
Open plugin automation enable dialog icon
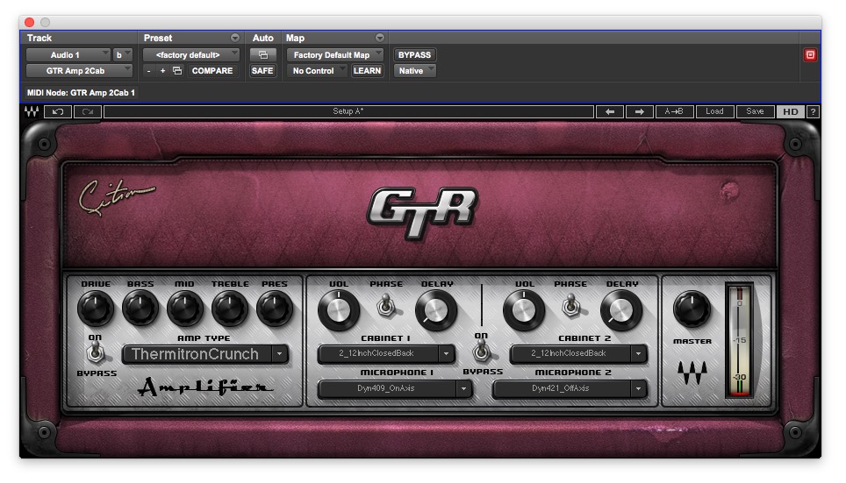pyautogui.click(x=262, y=55)
